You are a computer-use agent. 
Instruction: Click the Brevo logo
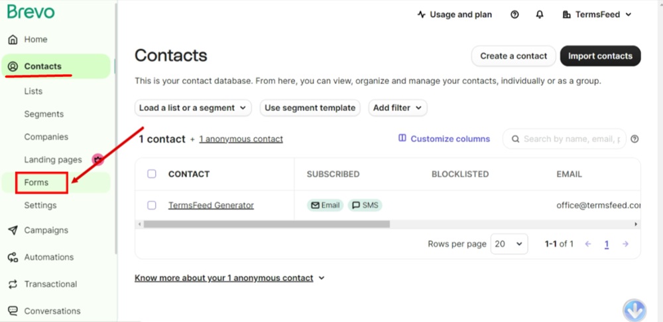pos(31,12)
